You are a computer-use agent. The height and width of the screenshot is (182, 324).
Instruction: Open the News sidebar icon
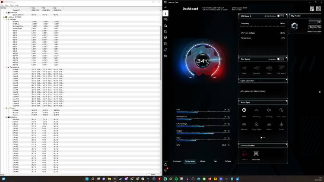165,56
